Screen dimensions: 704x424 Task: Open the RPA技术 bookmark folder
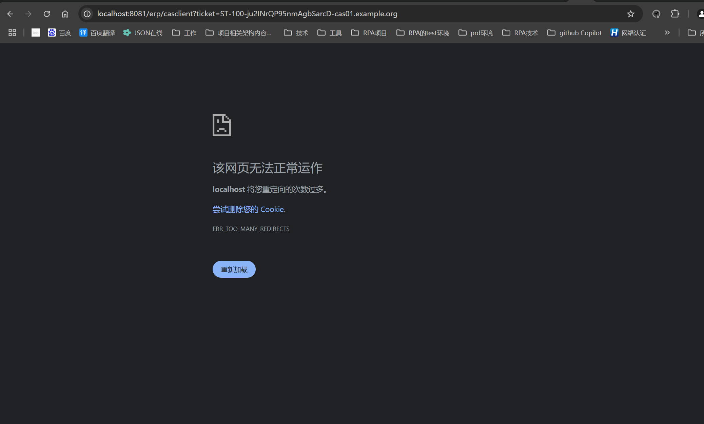tap(520, 33)
